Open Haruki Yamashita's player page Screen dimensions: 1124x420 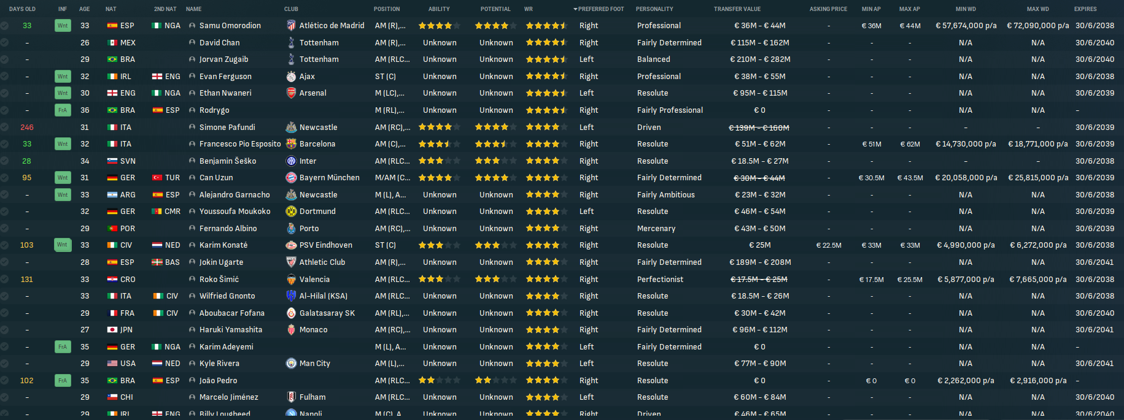coord(230,330)
